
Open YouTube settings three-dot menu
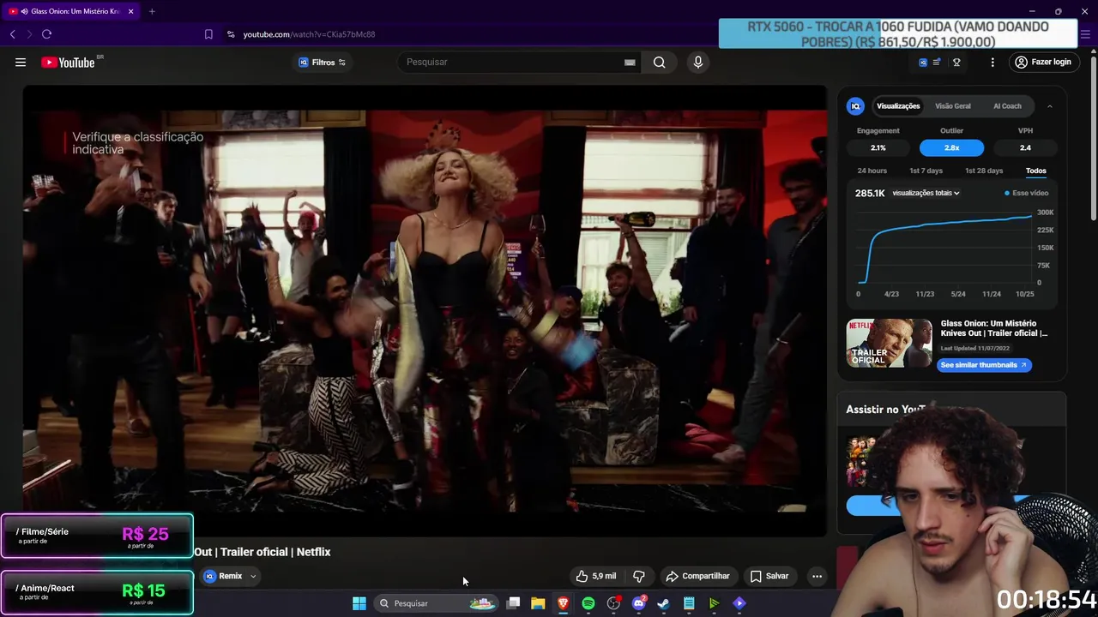pyautogui.click(x=992, y=62)
